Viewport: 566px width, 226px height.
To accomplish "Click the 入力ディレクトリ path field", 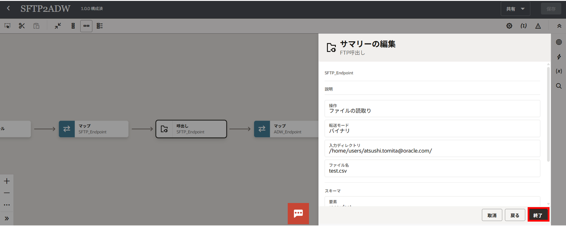I will point(432,148).
